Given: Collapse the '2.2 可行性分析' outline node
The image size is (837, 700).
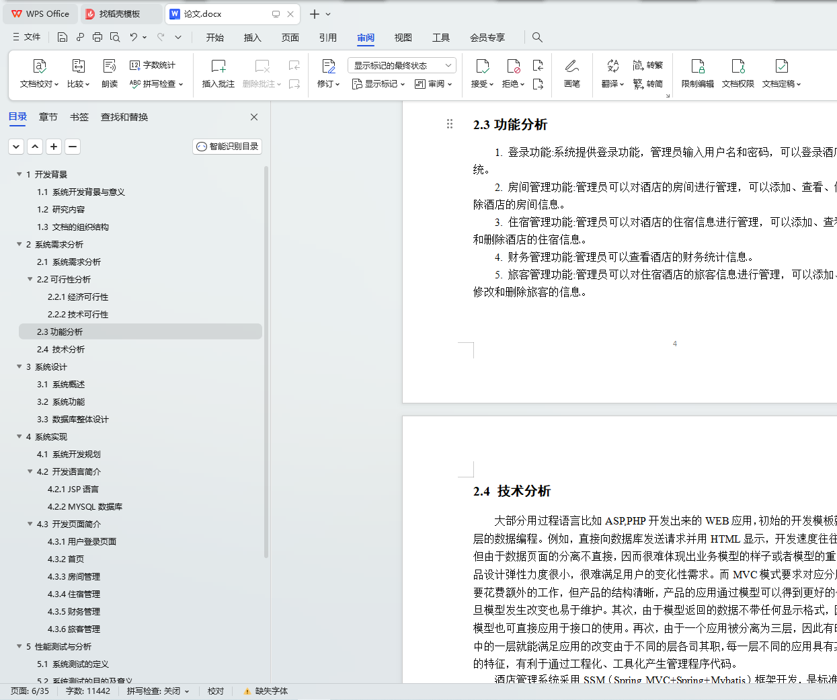Looking at the screenshot, I should (30, 279).
